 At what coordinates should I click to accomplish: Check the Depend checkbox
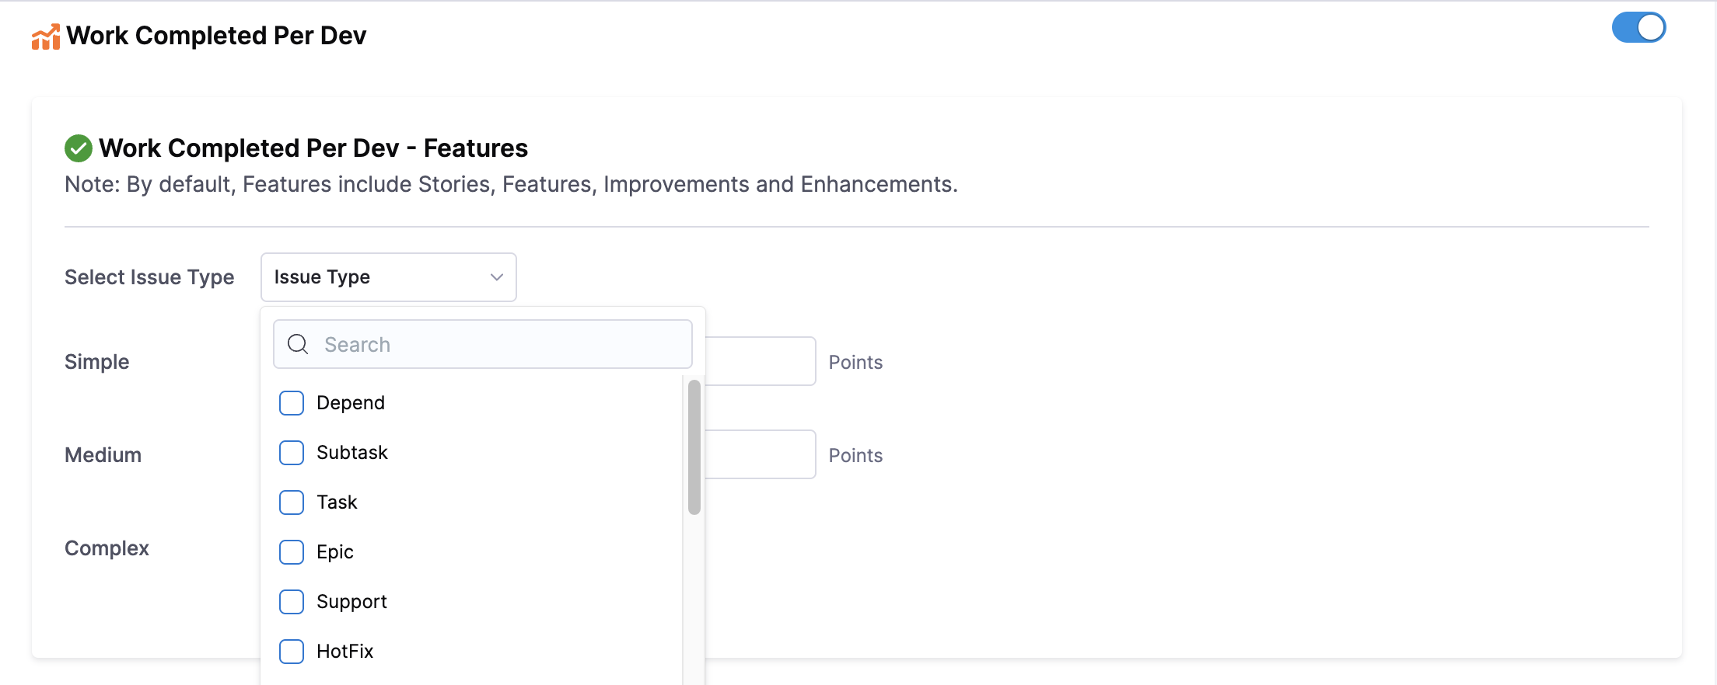pyautogui.click(x=292, y=403)
